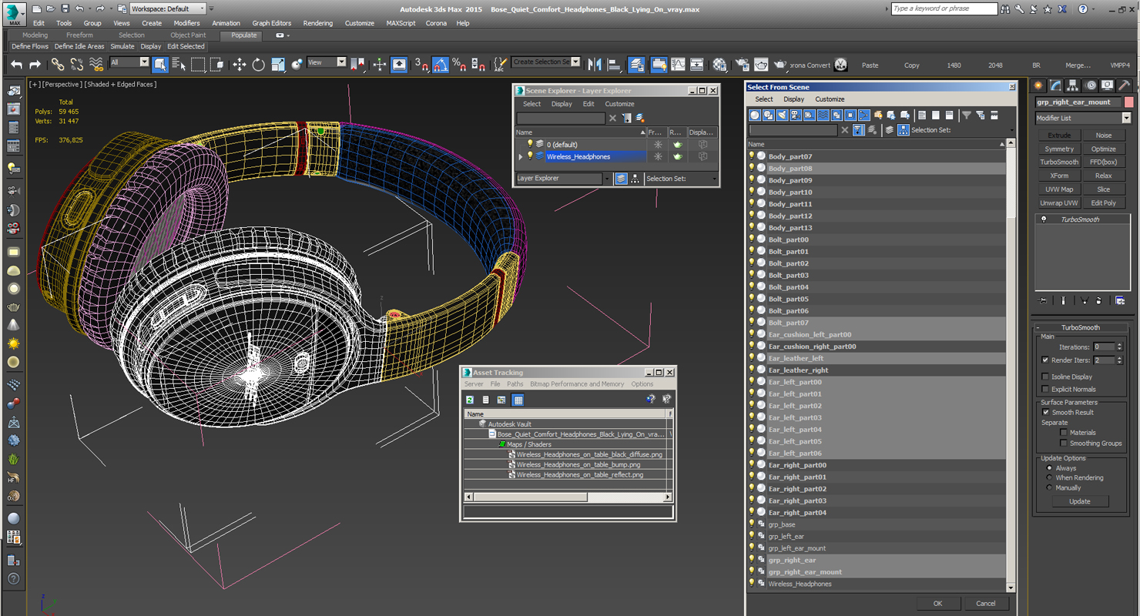
Task: Click the pink object color swatch
Action: (x=1128, y=102)
